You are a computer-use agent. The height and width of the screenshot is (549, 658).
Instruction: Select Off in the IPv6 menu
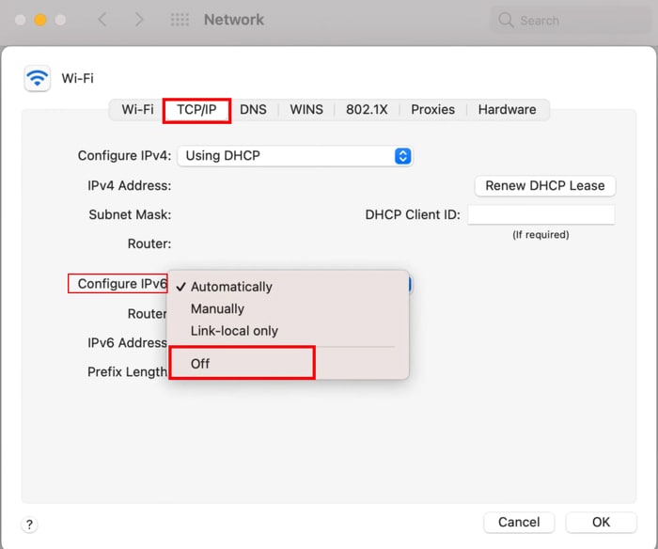(288, 364)
